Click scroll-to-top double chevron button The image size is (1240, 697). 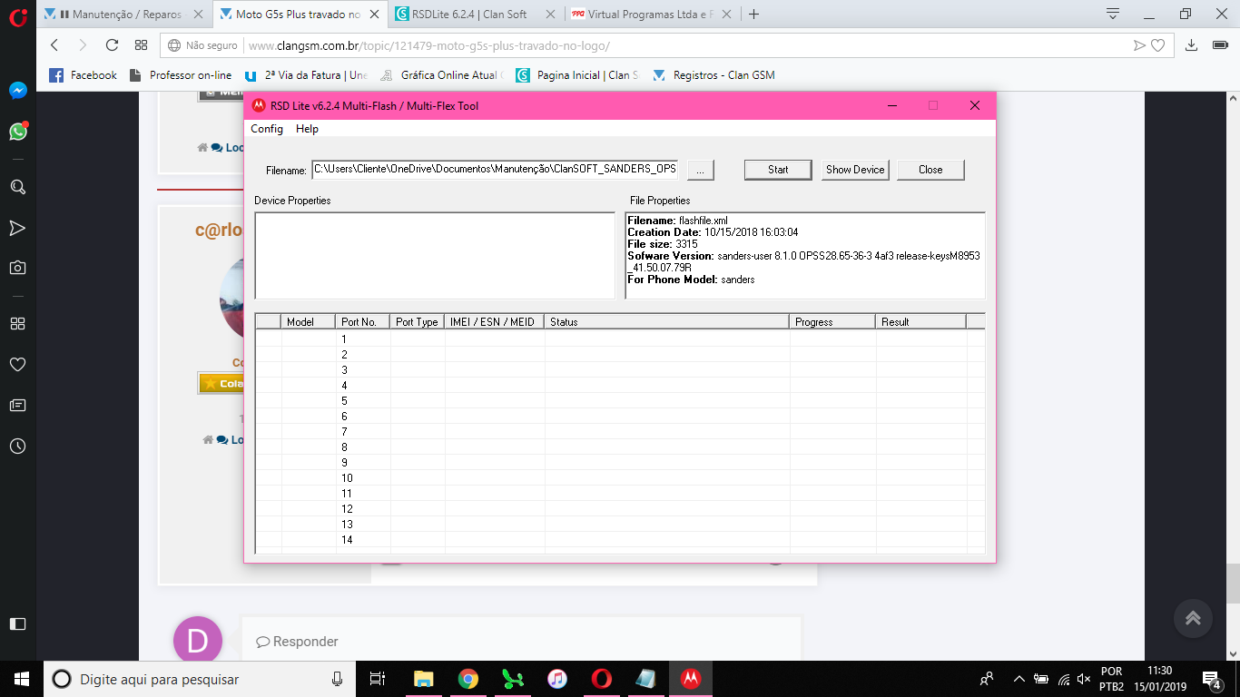coord(1193,618)
